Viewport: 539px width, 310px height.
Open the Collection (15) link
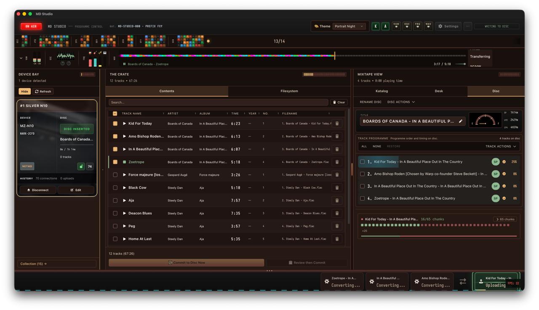pyautogui.click(x=57, y=264)
